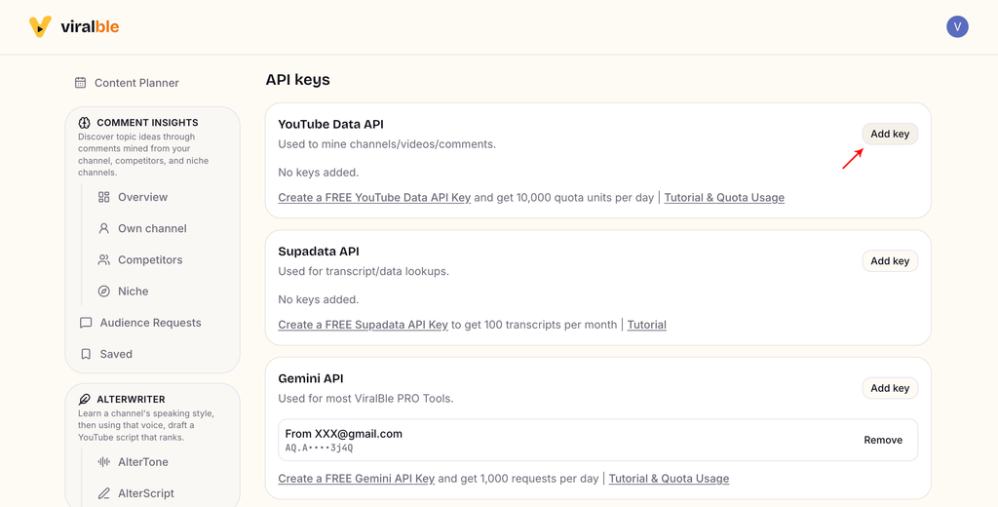Open the user avatar V menu

(957, 26)
